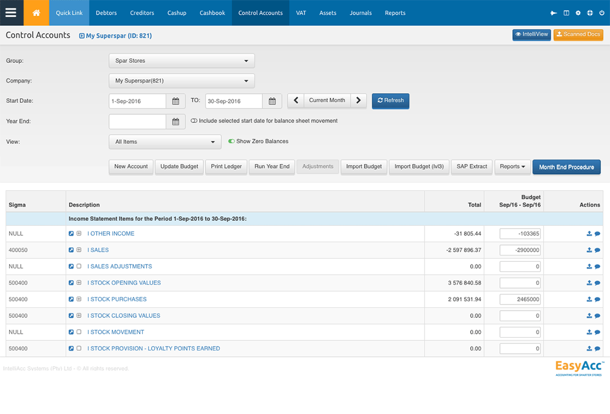Open the VAT menu
Screen dimensions: 610x414
301,13
